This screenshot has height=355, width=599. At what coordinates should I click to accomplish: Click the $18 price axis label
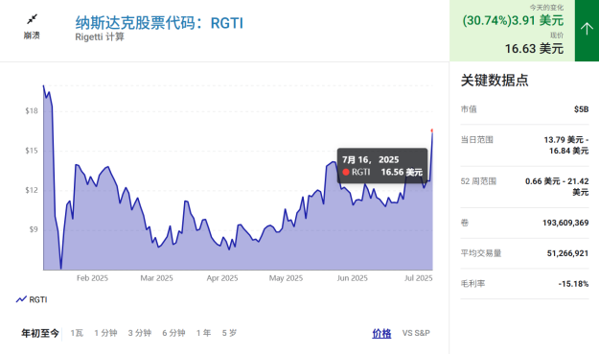[32, 111]
